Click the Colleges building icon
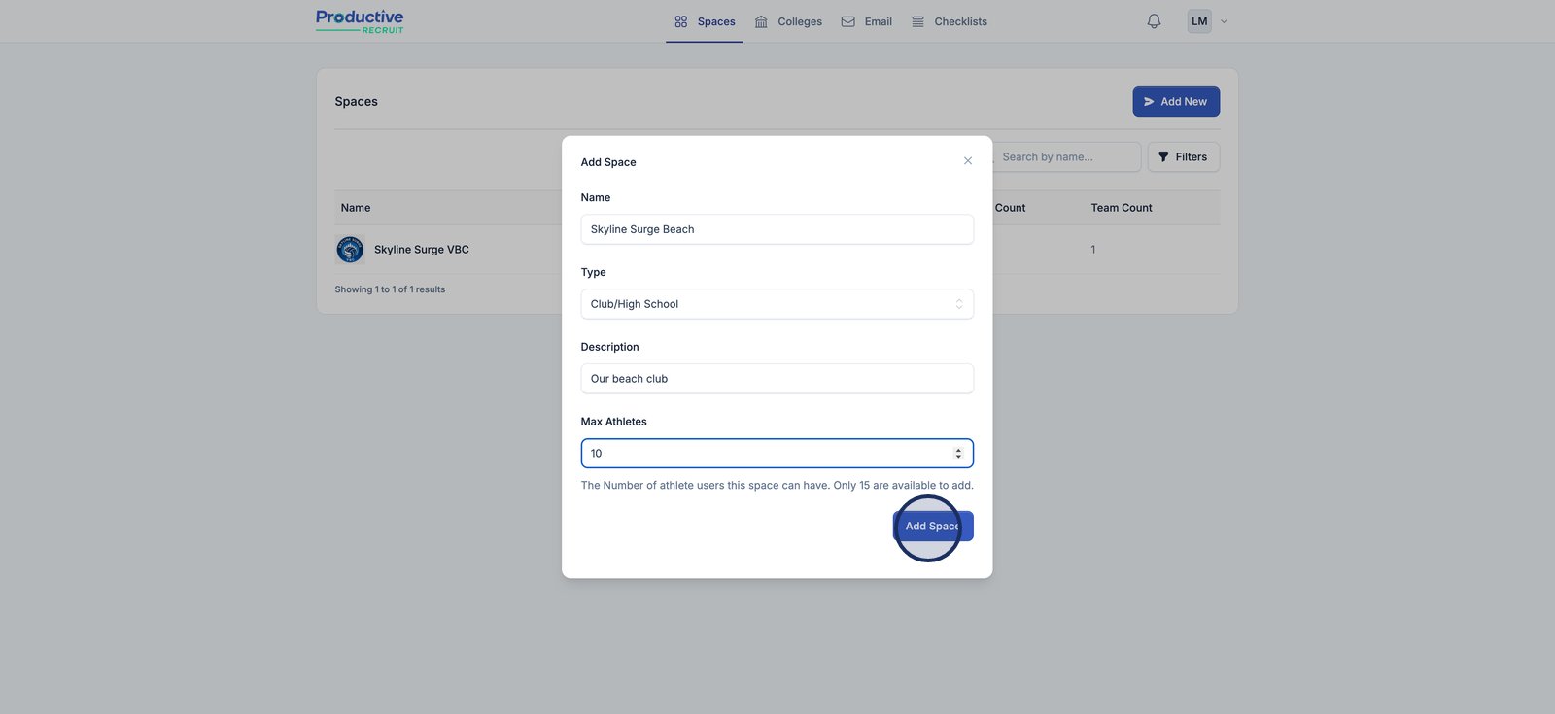 click(x=761, y=21)
